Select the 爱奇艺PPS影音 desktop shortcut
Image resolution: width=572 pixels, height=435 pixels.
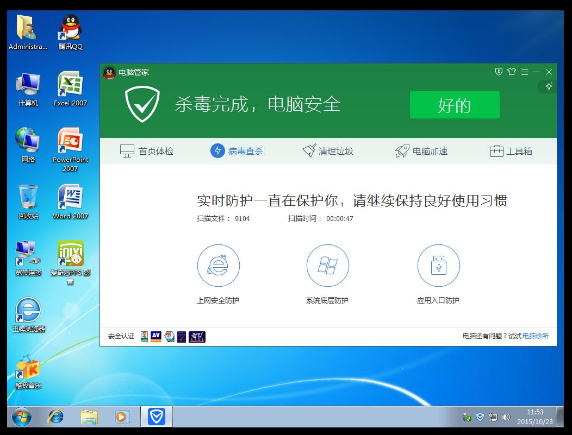point(70,263)
